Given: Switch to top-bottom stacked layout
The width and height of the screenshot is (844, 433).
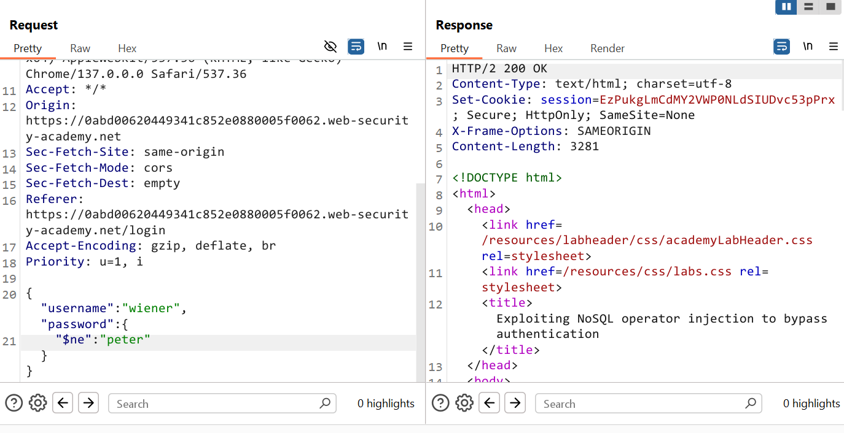Looking at the screenshot, I should tap(808, 7).
